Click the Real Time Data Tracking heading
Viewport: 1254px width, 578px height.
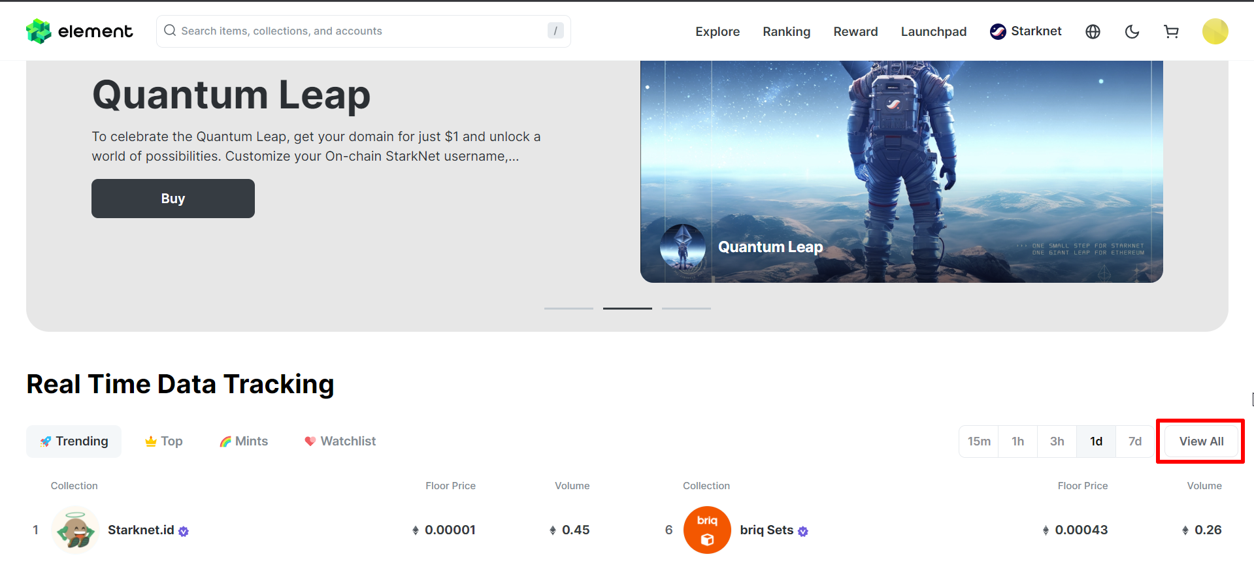[180, 384]
